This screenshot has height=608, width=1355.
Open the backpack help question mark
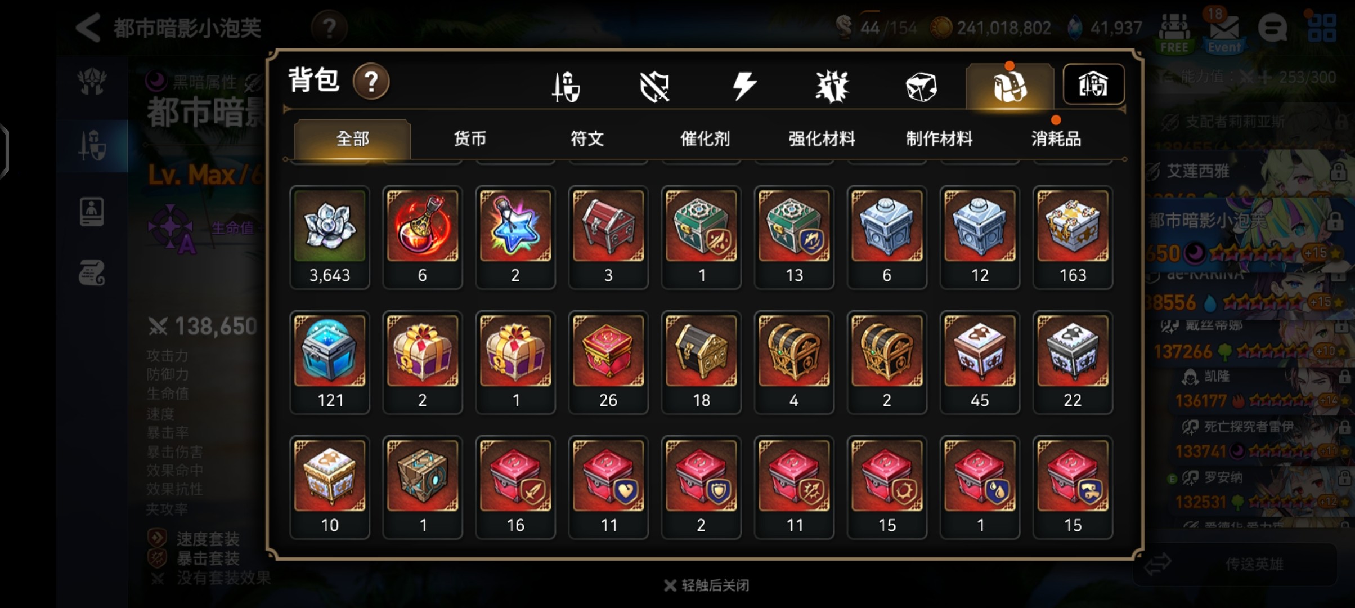pyautogui.click(x=371, y=82)
